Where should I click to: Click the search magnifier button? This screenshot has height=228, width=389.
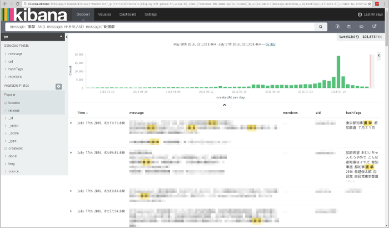coord(321,27)
